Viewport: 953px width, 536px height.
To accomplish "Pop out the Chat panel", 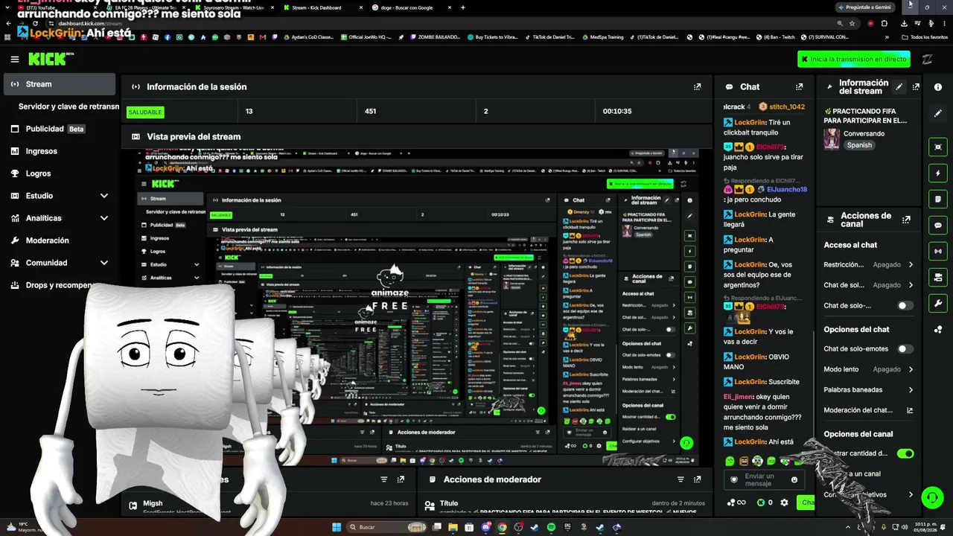I will (x=800, y=87).
